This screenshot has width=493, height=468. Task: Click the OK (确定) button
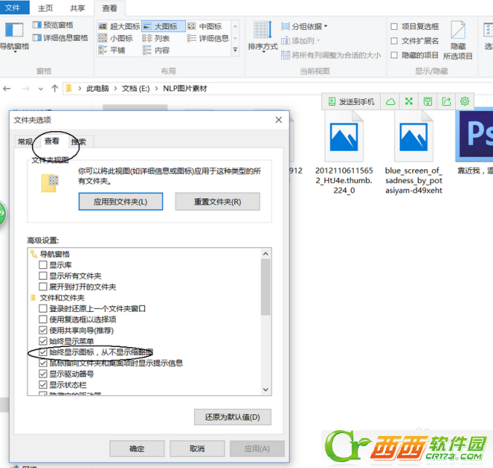pos(137,448)
